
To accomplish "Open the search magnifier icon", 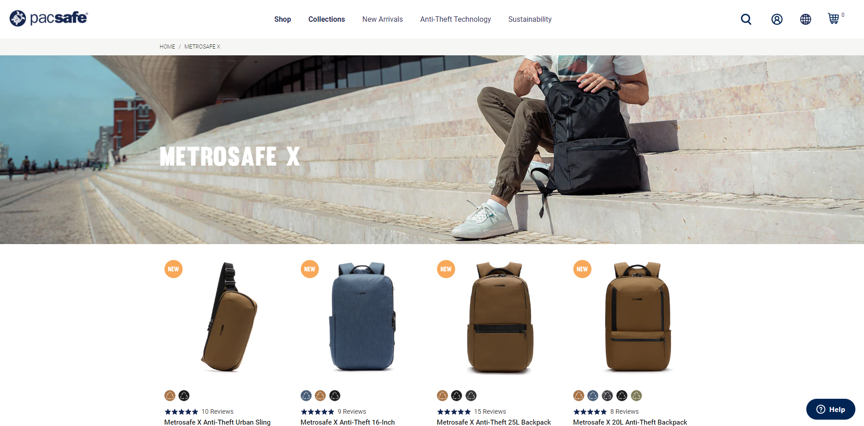I will 746,19.
